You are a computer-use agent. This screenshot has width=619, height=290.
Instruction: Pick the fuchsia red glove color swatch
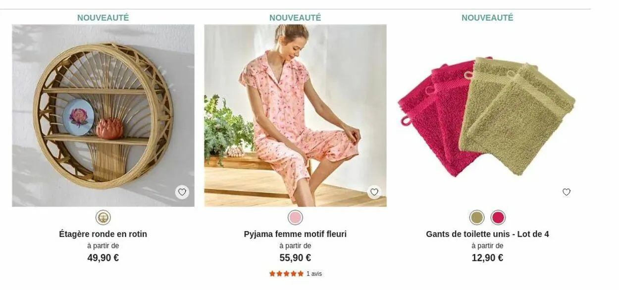(x=498, y=217)
